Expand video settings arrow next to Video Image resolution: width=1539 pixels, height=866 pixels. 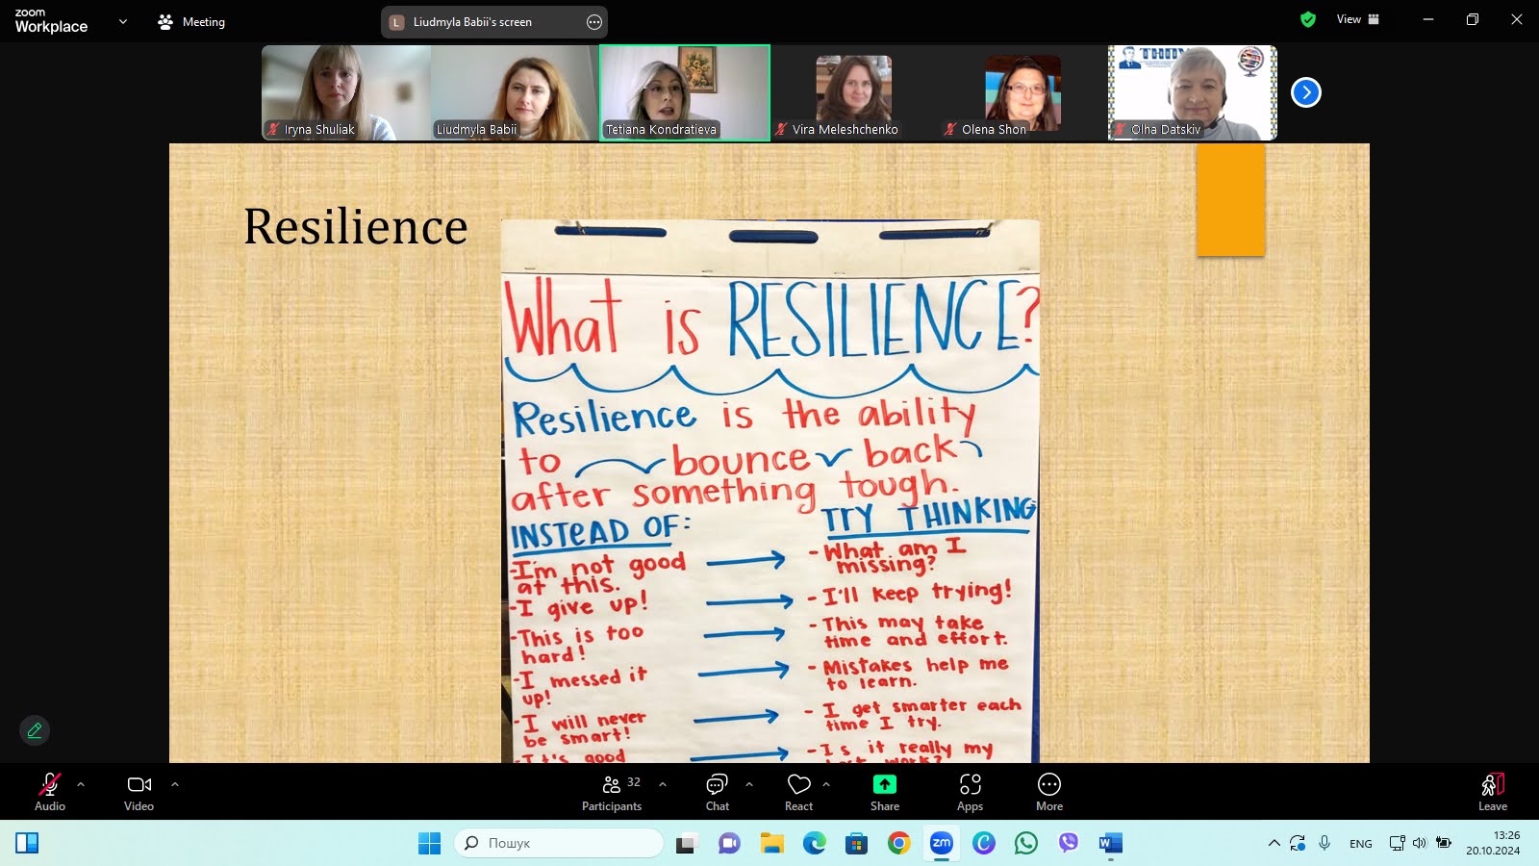click(x=175, y=784)
